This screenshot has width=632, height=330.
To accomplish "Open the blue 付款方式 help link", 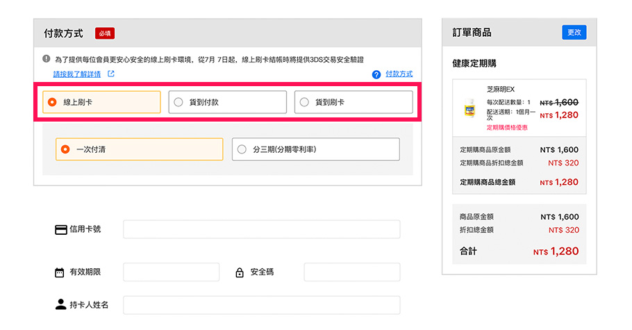I will tap(399, 74).
